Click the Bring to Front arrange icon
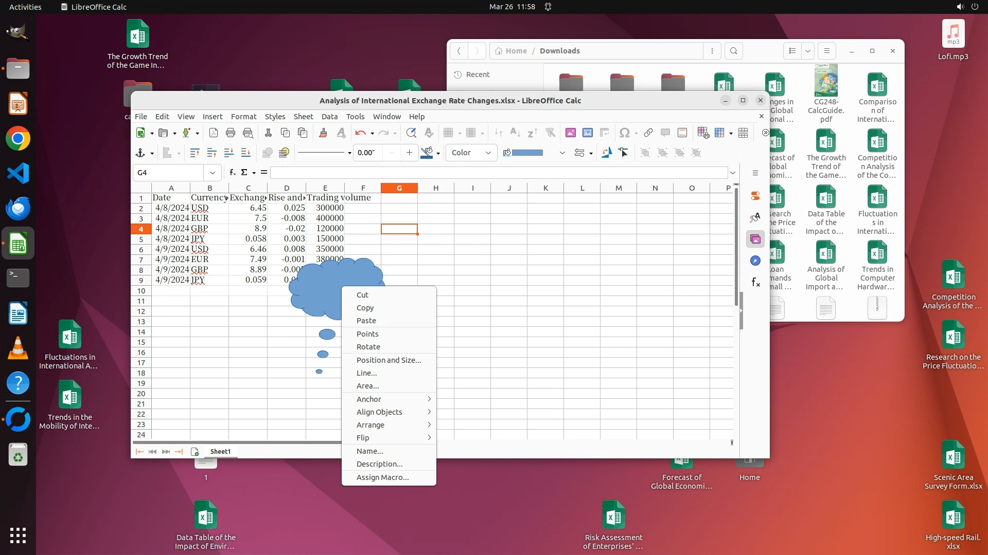988x555 pixels. [x=195, y=153]
